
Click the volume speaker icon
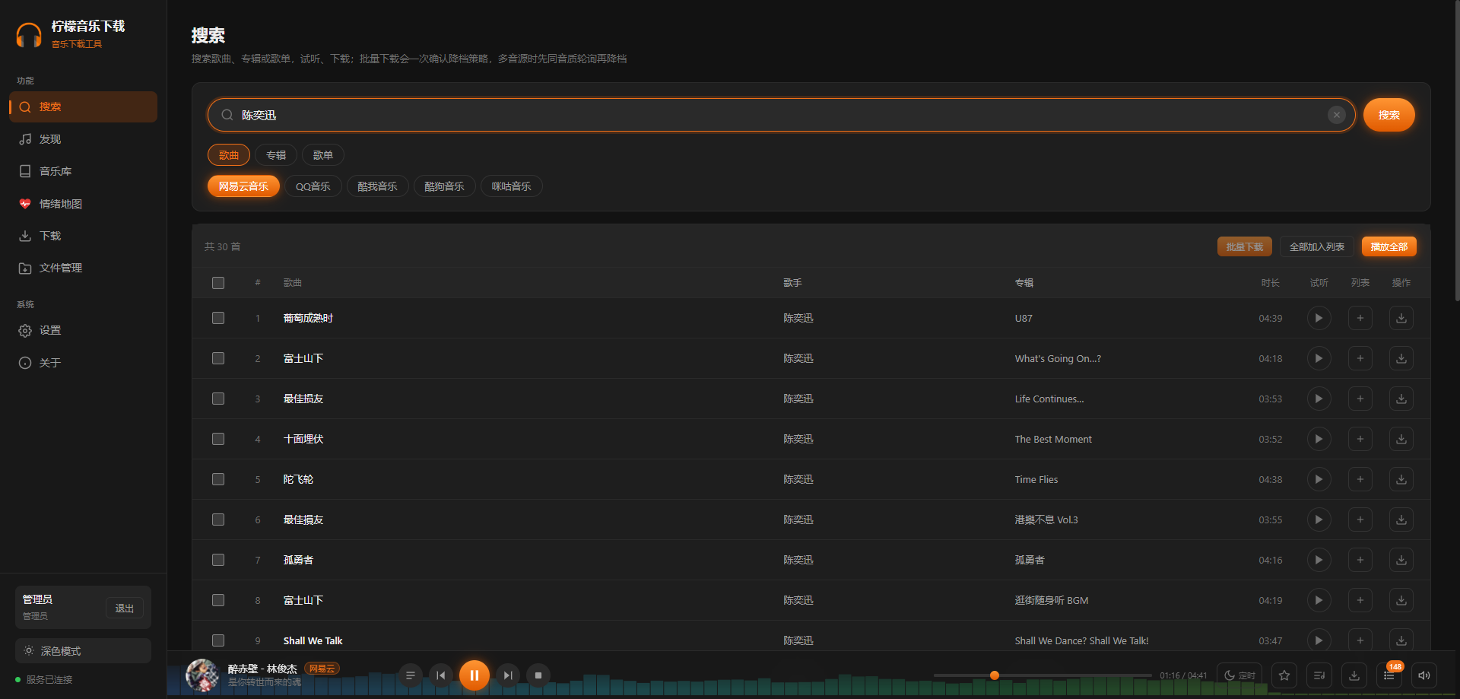tap(1424, 675)
